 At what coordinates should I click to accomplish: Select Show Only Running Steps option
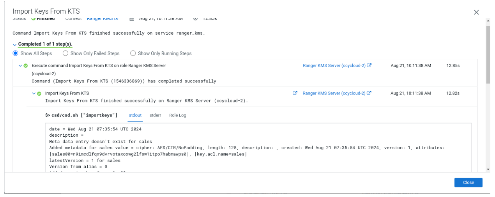pyautogui.click(x=133, y=53)
